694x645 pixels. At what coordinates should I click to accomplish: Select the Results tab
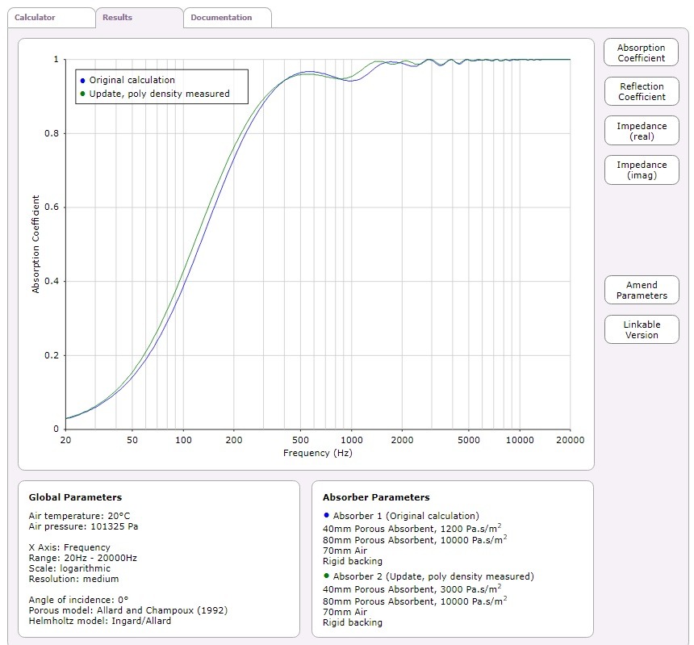tap(139, 18)
